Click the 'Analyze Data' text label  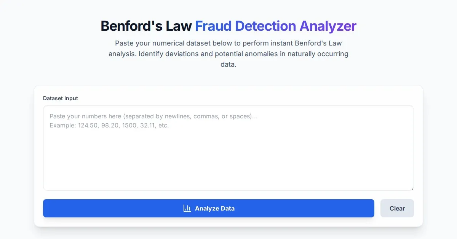[x=215, y=208]
